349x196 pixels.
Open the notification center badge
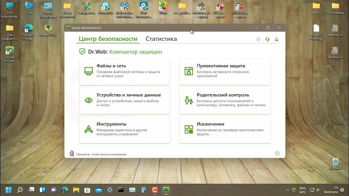[342, 190]
